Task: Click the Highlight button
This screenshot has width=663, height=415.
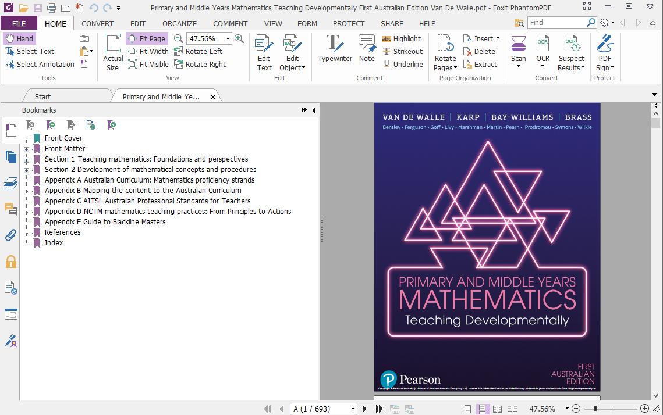Action: click(x=401, y=38)
